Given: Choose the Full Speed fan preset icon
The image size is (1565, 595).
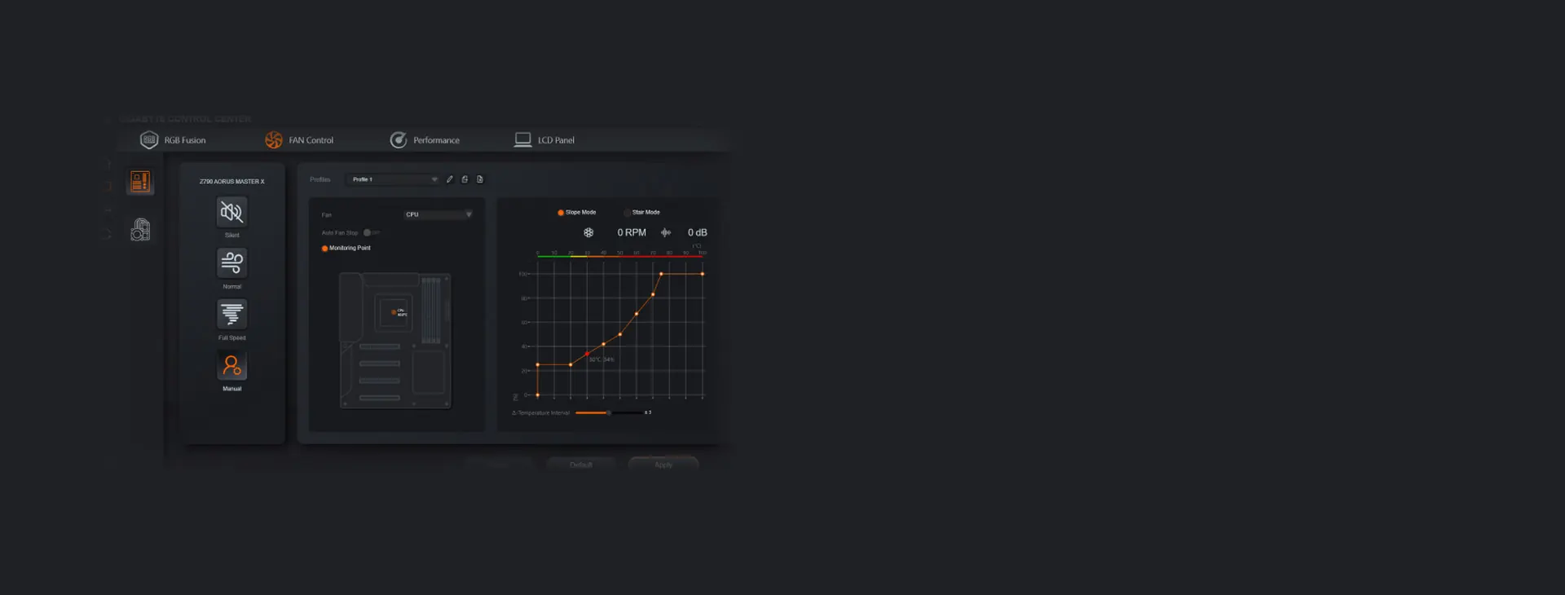Looking at the screenshot, I should tap(231, 315).
